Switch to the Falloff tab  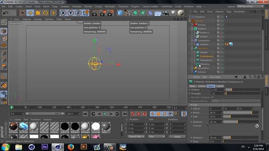(x=219, y=86)
